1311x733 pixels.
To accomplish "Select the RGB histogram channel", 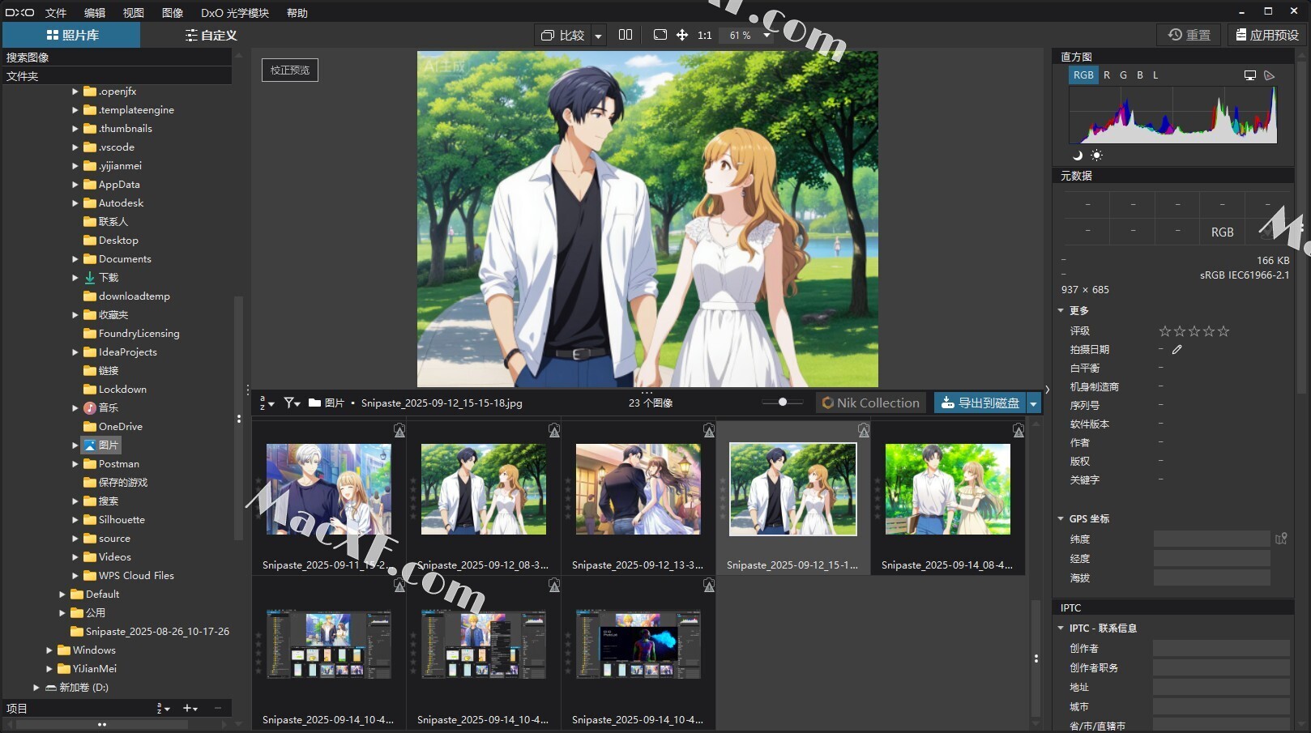I will click(x=1083, y=75).
